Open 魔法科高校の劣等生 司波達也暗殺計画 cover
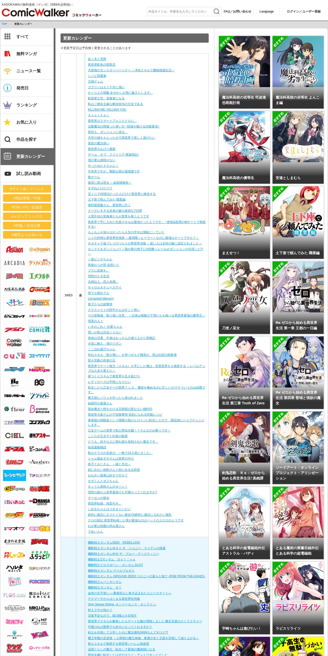 (244, 72)
